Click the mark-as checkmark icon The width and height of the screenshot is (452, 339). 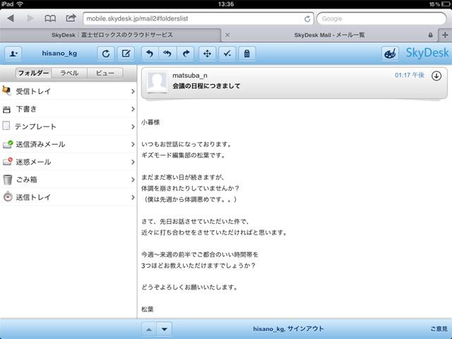click(x=227, y=53)
